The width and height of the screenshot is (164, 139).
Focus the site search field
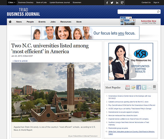tap(137, 11)
